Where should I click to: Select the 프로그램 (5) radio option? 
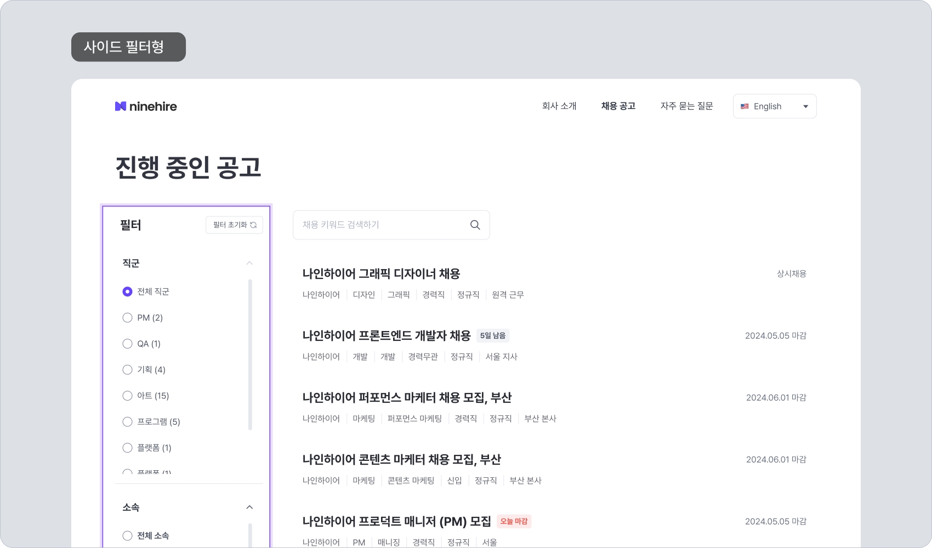point(127,422)
